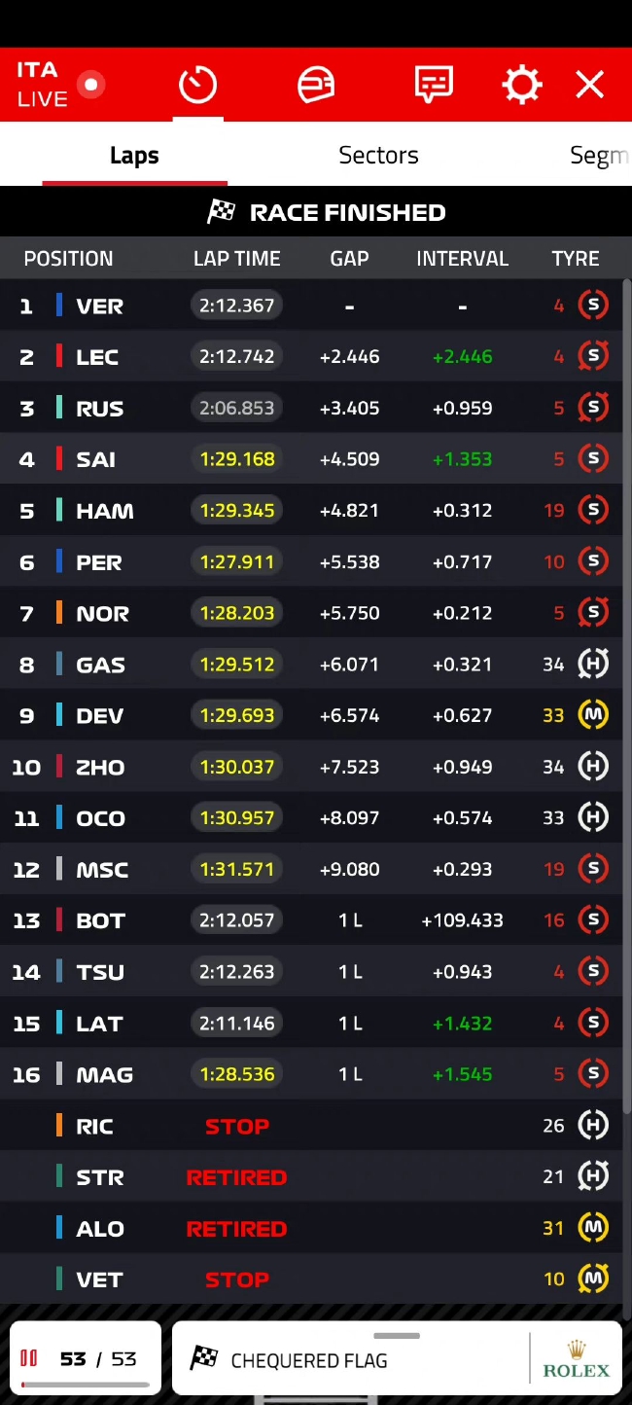Close the live timing screen
The height and width of the screenshot is (1405, 632).
(590, 86)
